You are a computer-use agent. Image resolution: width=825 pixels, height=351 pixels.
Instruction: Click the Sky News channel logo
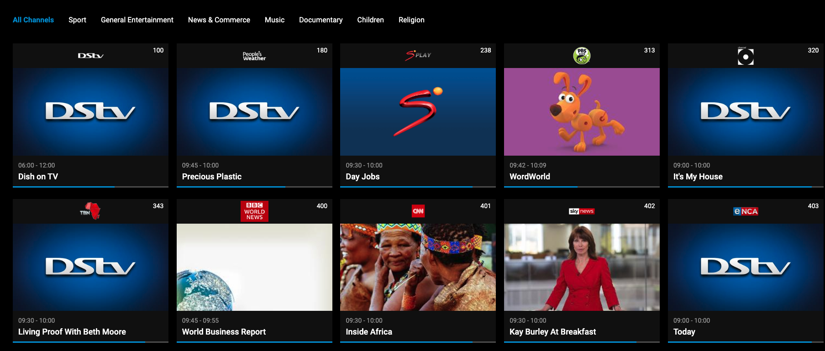(581, 211)
